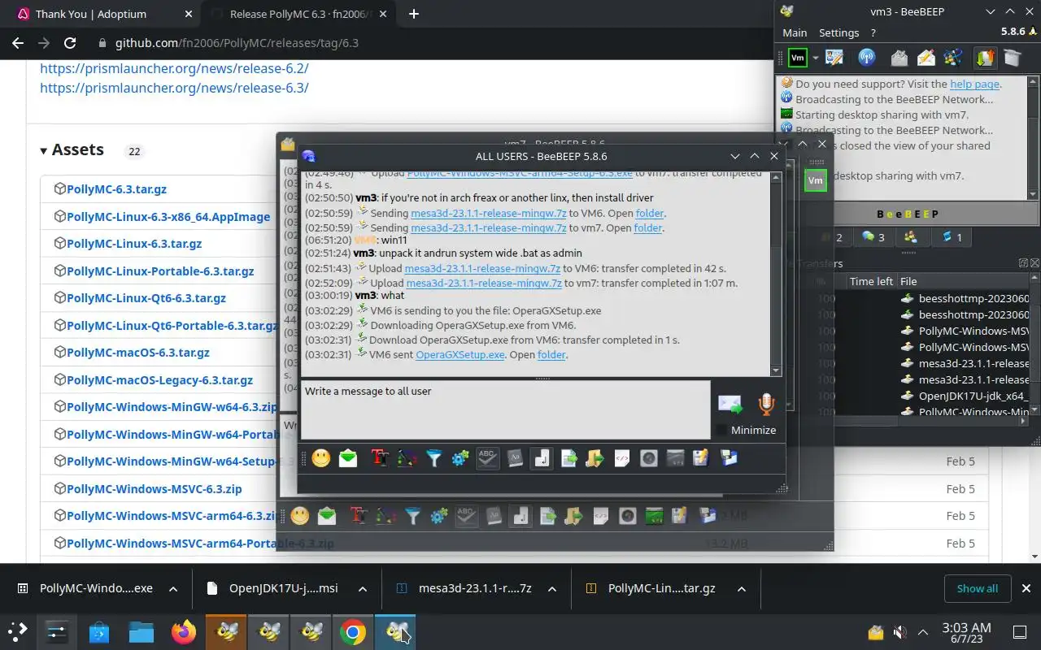The image size is (1041, 650).
Task: Expand options for OpenJDK17U-j....msi download
Action: (x=362, y=588)
